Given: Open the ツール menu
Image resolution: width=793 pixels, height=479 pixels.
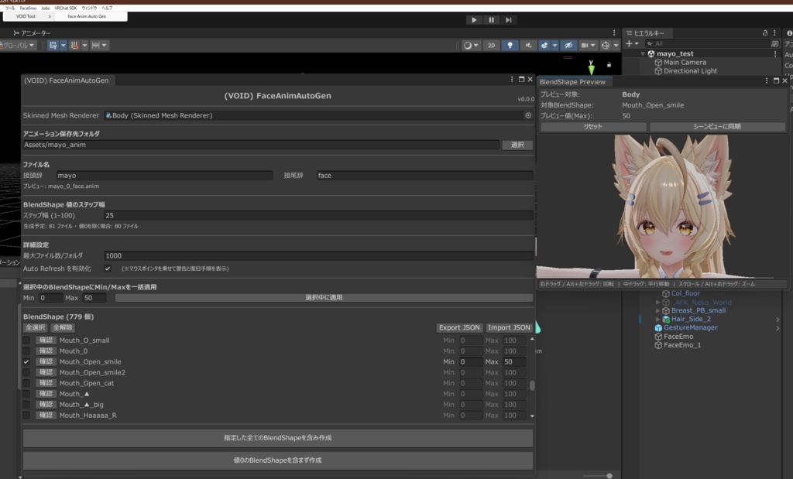Looking at the screenshot, I should pos(9,8).
